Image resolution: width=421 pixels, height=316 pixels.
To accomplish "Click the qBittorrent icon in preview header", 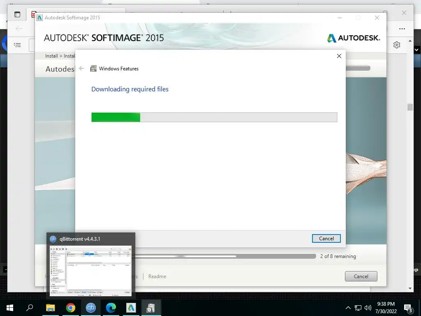I will (x=53, y=239).
